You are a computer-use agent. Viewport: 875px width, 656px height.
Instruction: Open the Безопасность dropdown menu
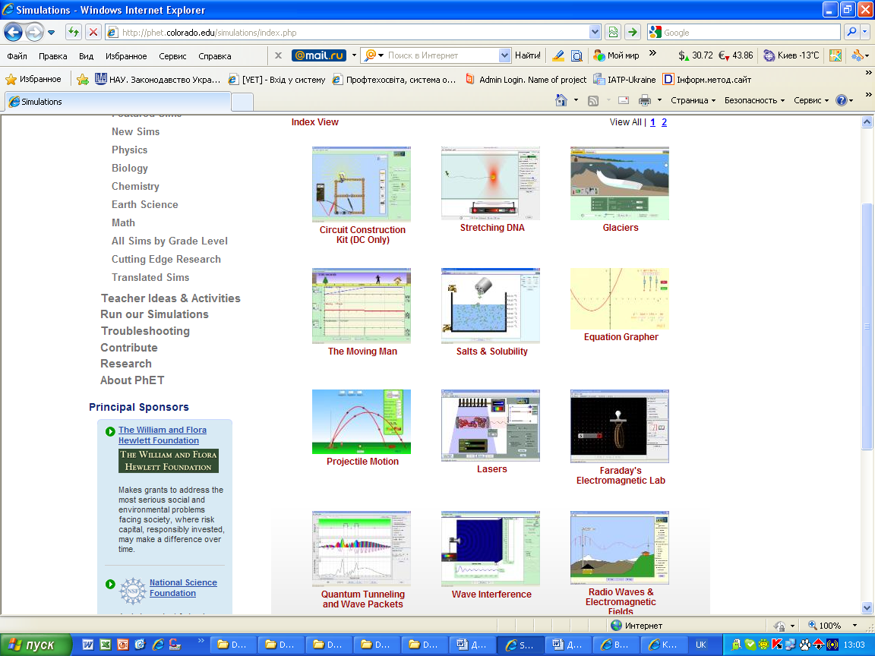click(754, 100)
